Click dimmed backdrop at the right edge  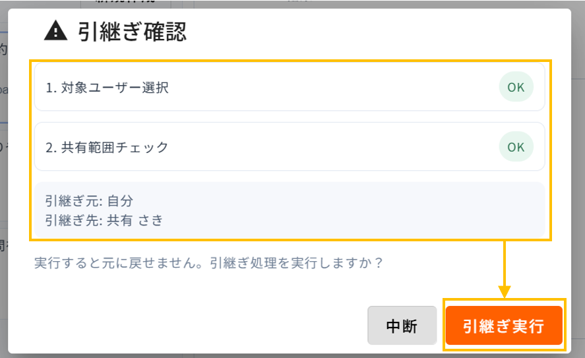coord(578,179)
